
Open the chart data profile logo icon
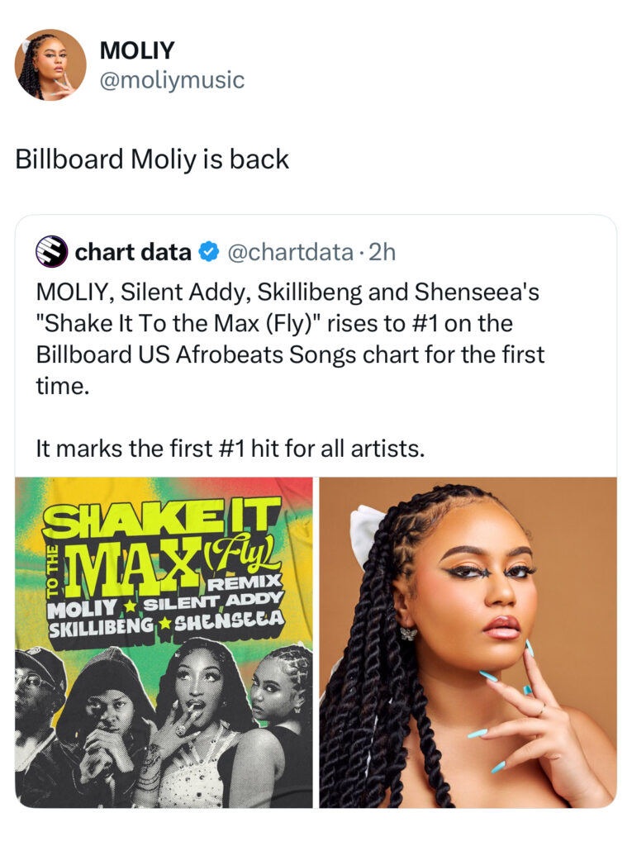[51, 252]
